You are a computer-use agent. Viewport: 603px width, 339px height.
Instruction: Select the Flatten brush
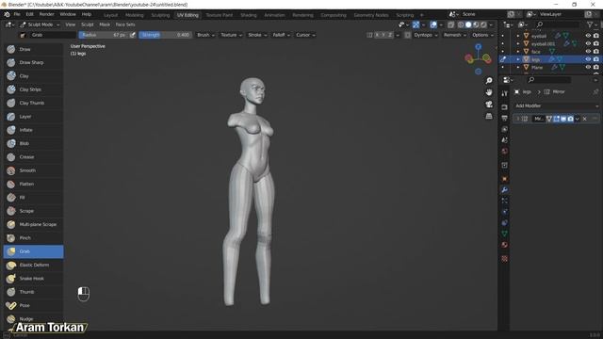pyautogui.click(x=33, y=185)
